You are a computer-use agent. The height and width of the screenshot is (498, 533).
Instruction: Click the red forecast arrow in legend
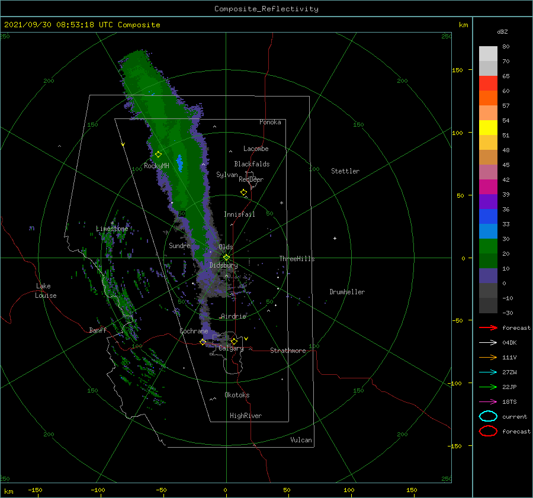(488, 327)
